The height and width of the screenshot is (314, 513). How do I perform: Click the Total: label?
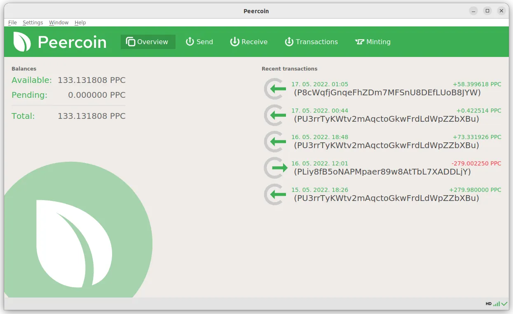point(23,116)
